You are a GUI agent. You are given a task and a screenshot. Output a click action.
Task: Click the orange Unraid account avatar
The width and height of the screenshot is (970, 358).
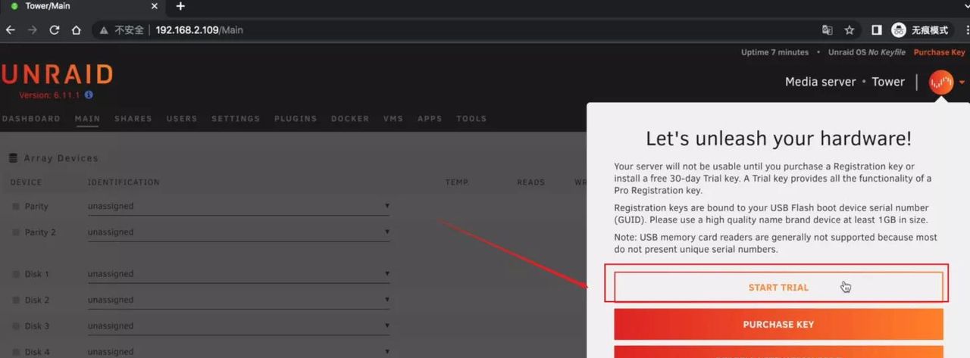tap(941, 82)
